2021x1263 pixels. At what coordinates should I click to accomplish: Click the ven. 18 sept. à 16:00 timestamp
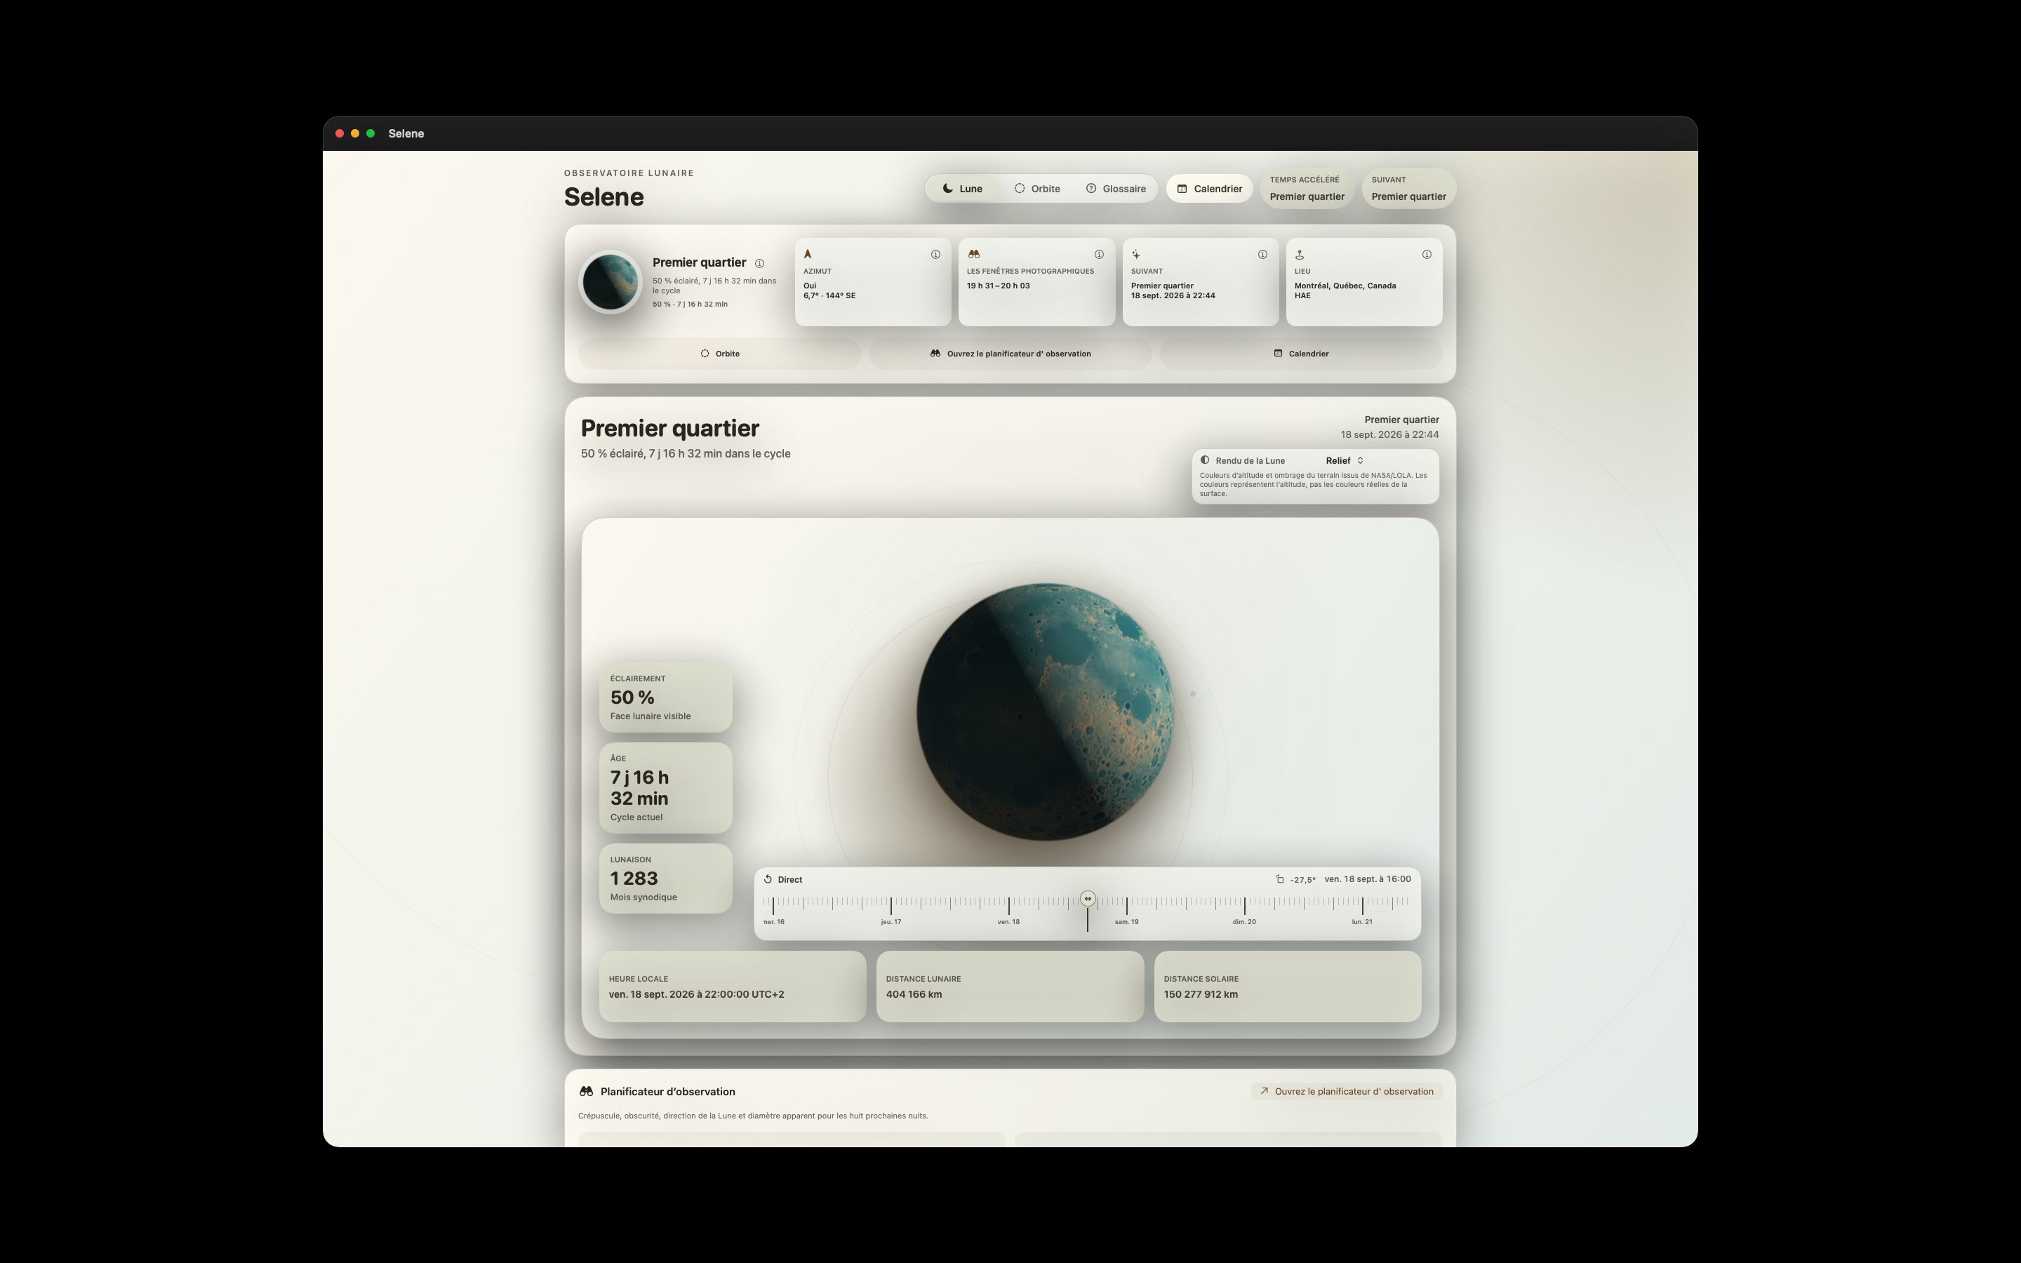1368,878
